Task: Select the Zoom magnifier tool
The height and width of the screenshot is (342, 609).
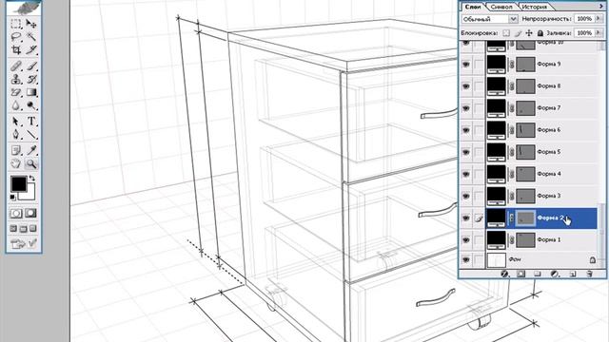Action: click(31, 163)
